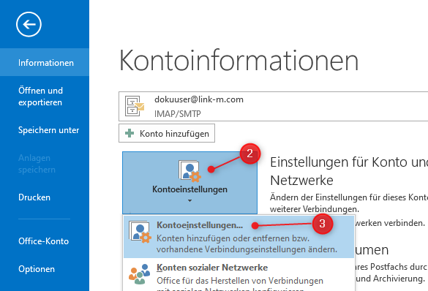The image size is (428, 291).
Task: Click the red annotation marker number 2
Action: pyautogui.click(x=250, y=154)
